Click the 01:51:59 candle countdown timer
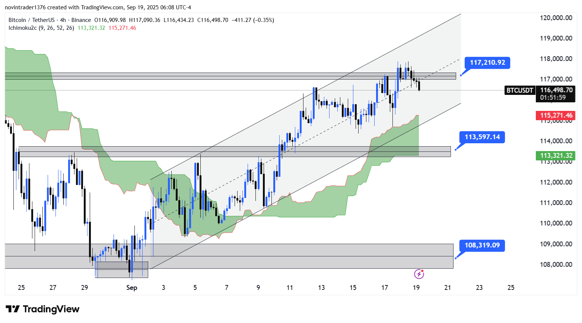Image resolution: width=582 pixels, height=323 pixels. 553,97
